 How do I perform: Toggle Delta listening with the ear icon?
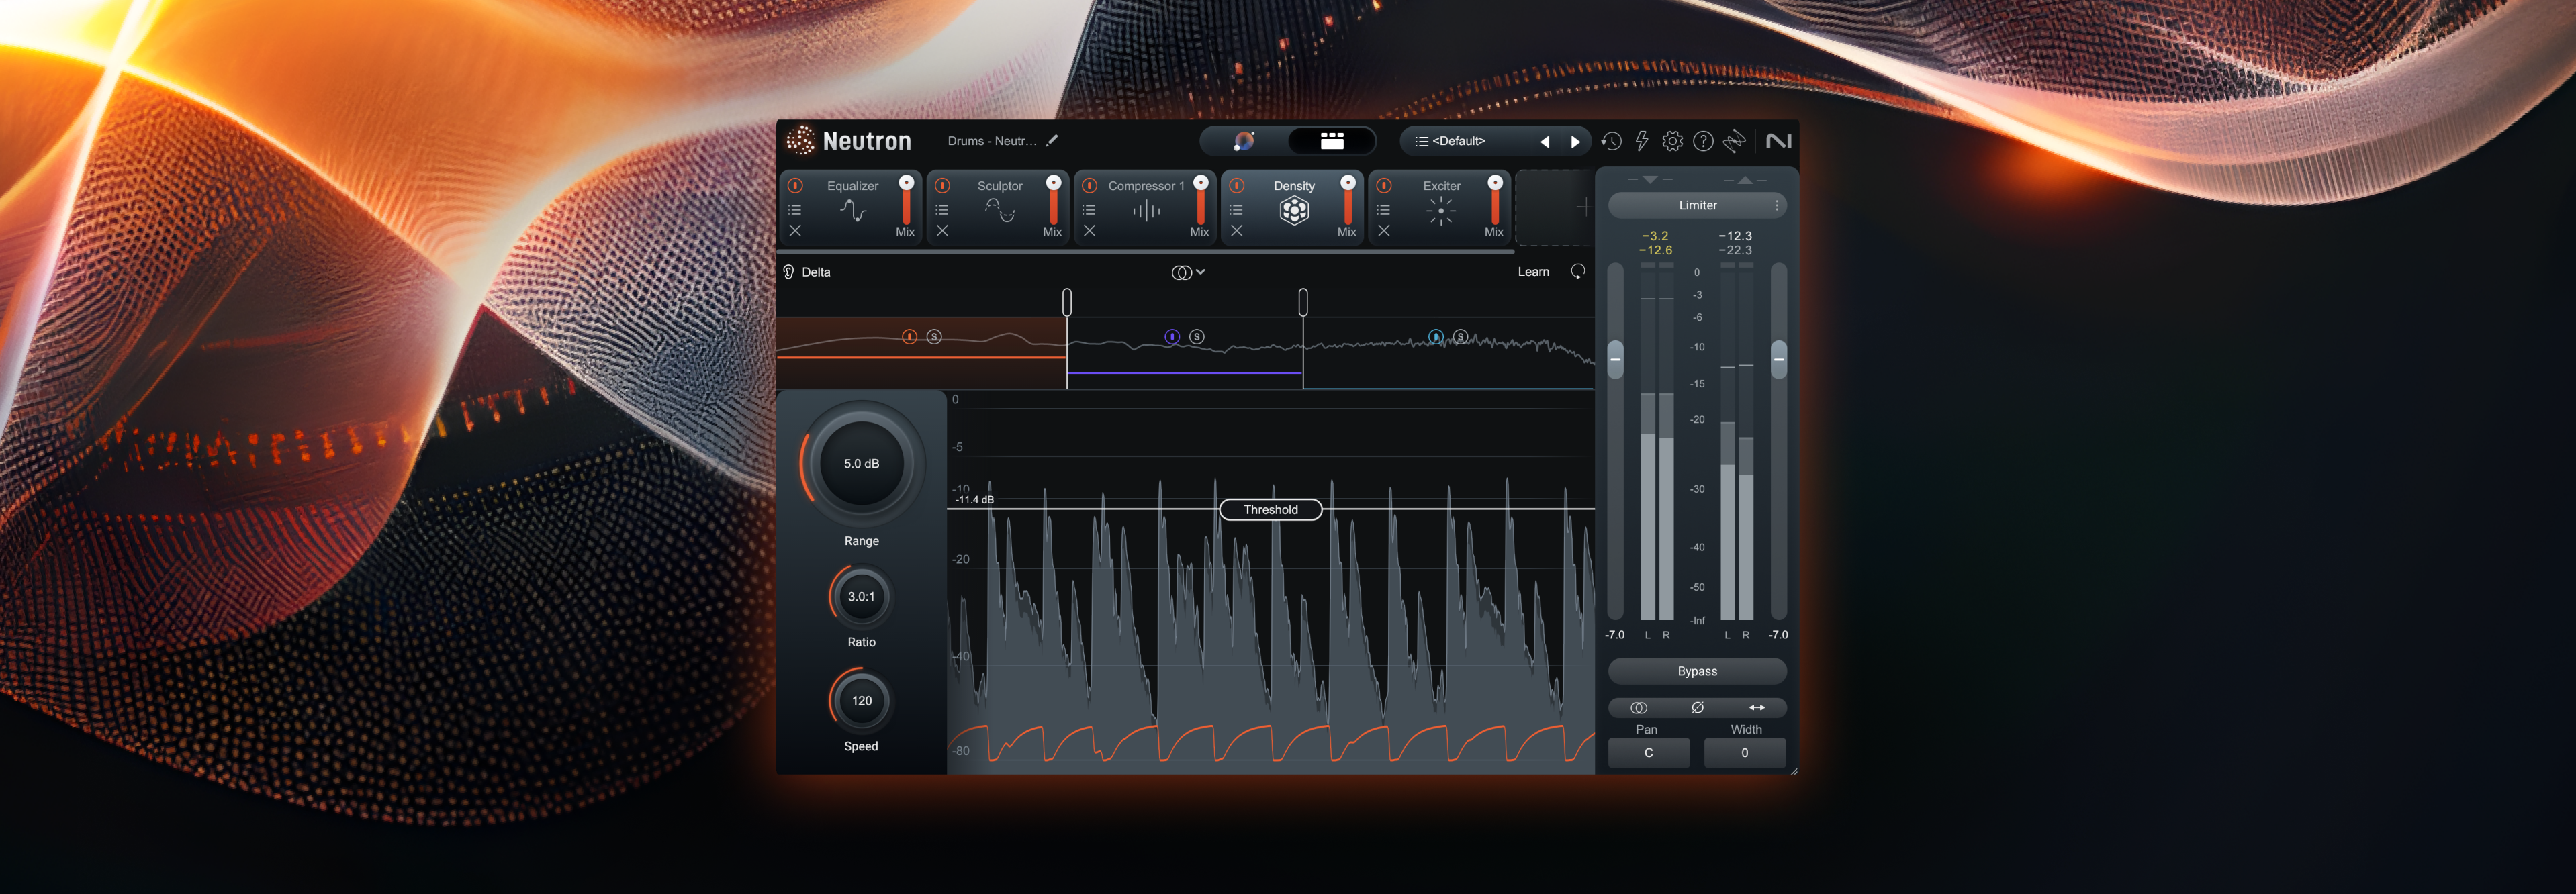tap(788, 272)
